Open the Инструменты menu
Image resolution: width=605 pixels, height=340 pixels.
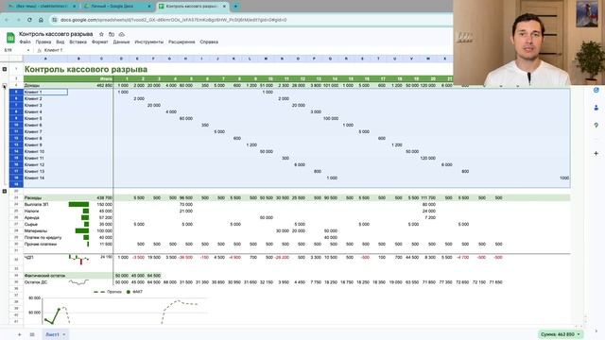pyautogui.click(x=149, y=42)
